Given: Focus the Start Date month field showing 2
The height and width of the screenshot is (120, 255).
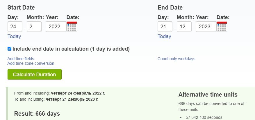Looking at the screenshot, I should (x=34, y=27).
